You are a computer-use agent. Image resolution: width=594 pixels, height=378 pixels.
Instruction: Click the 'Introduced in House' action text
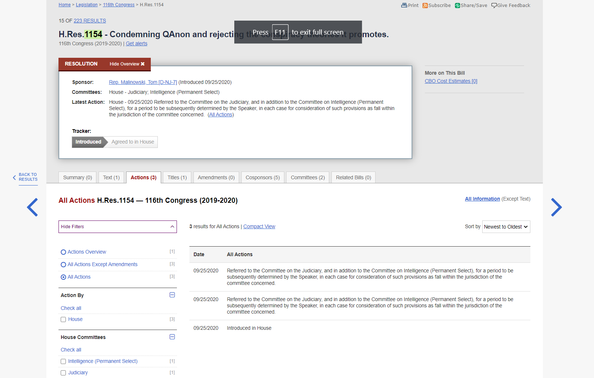(249, 328)
